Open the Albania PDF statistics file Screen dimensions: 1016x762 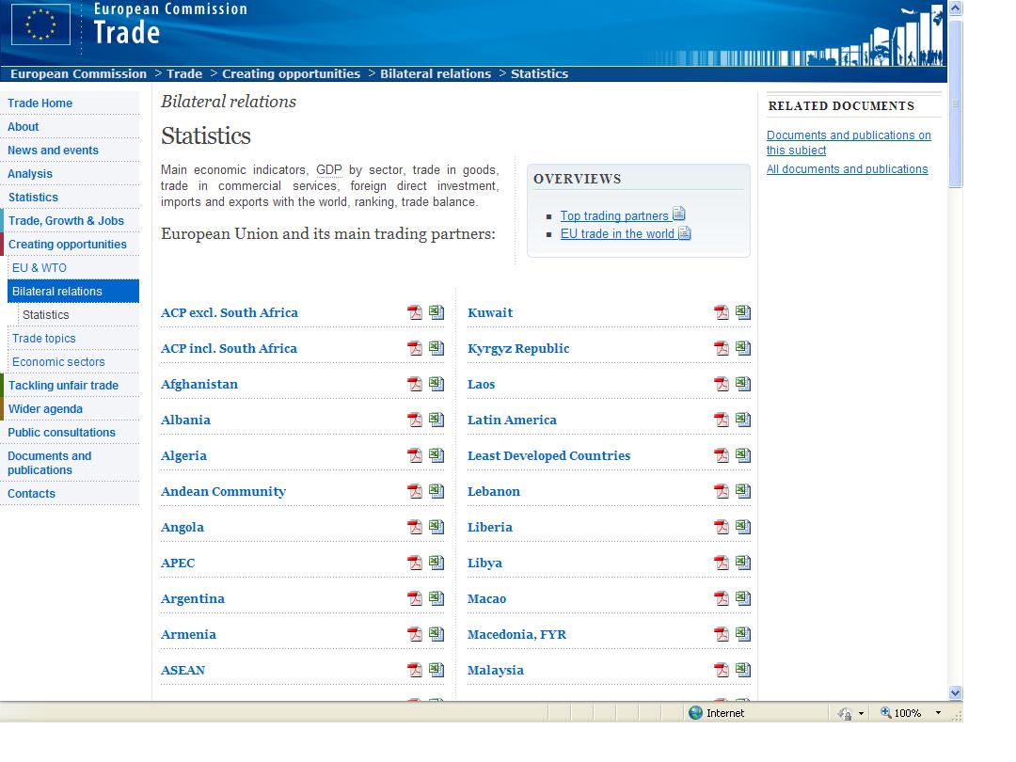(415, 421)
